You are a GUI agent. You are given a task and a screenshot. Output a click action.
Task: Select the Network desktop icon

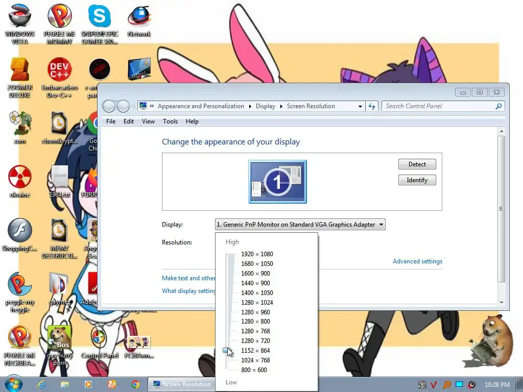coord(139,20)
